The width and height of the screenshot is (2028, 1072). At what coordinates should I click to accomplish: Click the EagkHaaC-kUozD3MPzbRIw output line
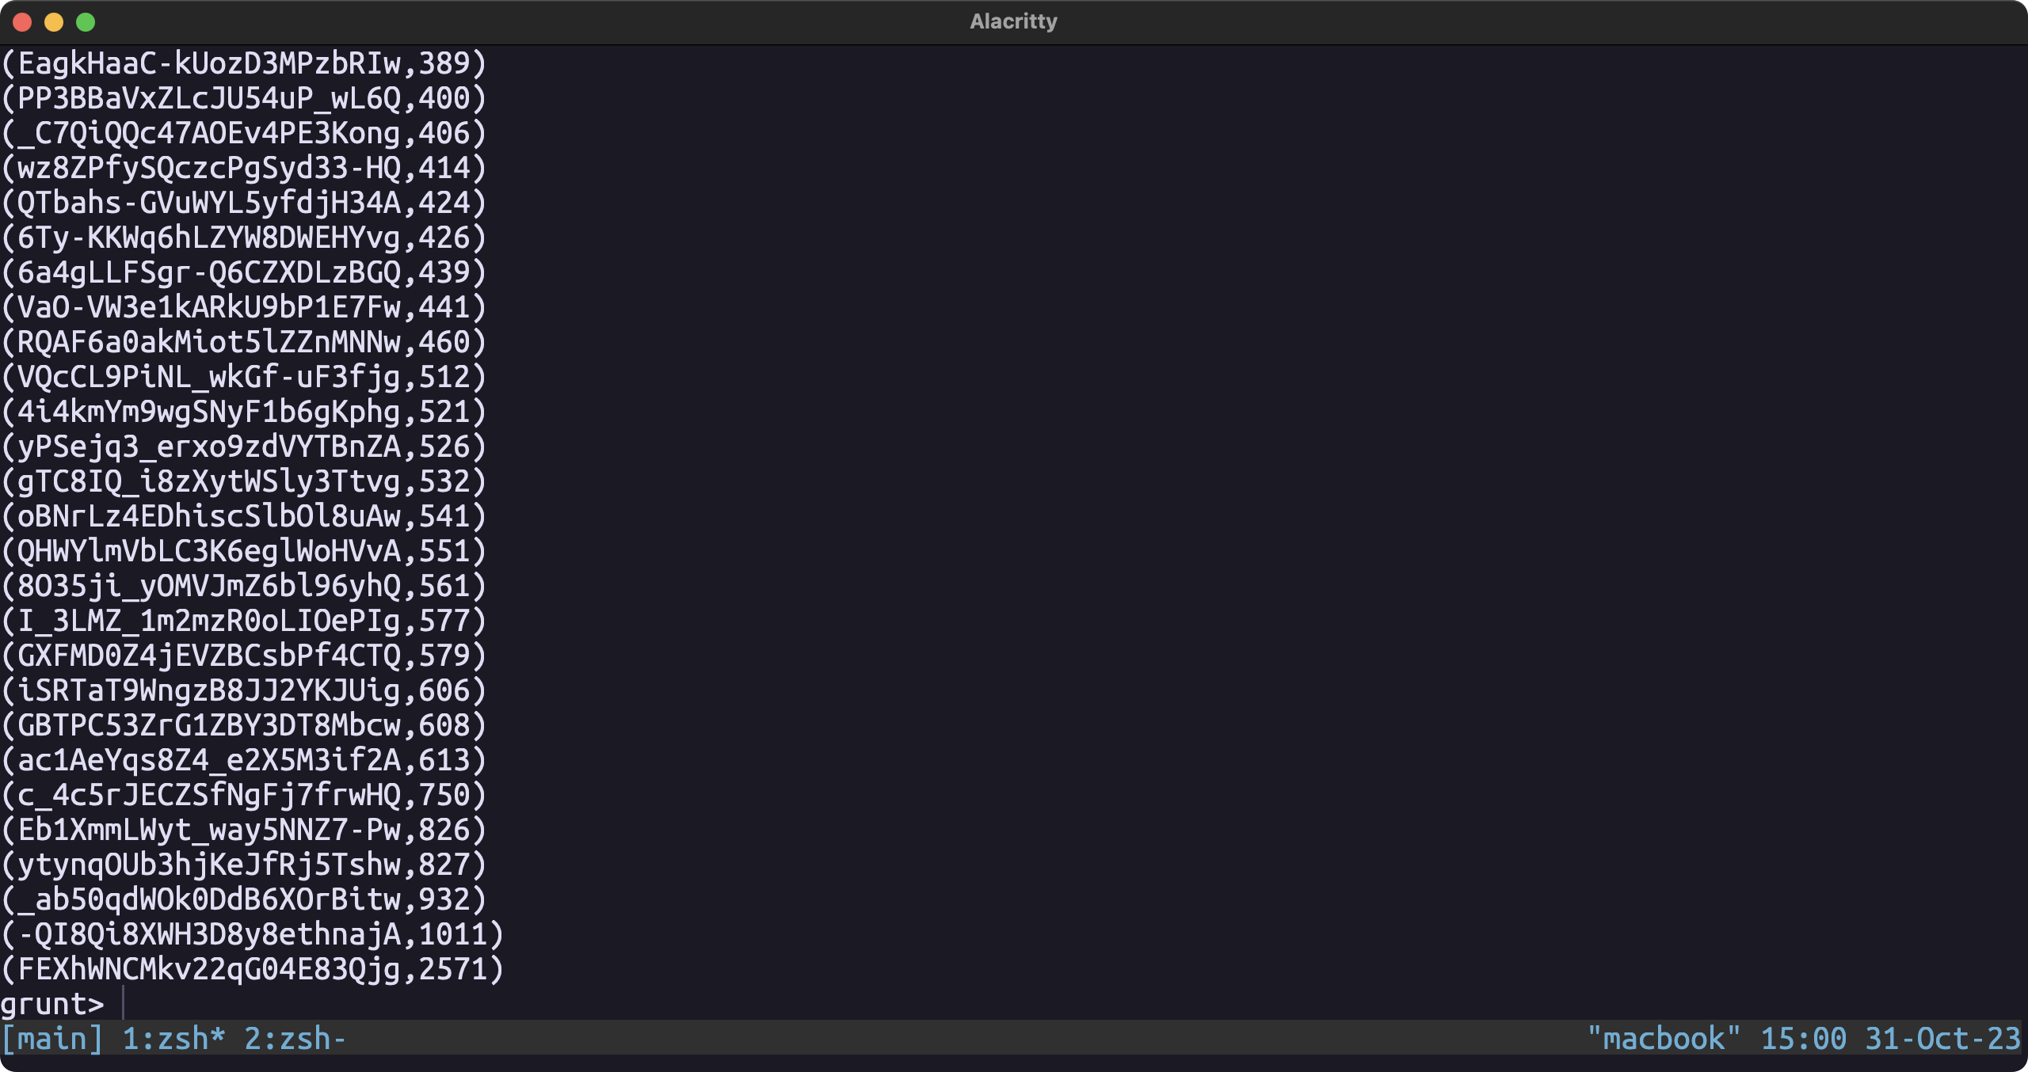(x=244, y=63)
